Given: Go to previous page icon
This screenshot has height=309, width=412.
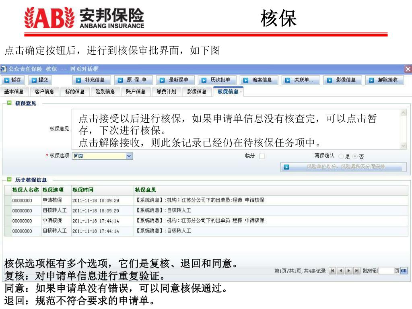Looking at the screenshot, I should tap(340, 271).
